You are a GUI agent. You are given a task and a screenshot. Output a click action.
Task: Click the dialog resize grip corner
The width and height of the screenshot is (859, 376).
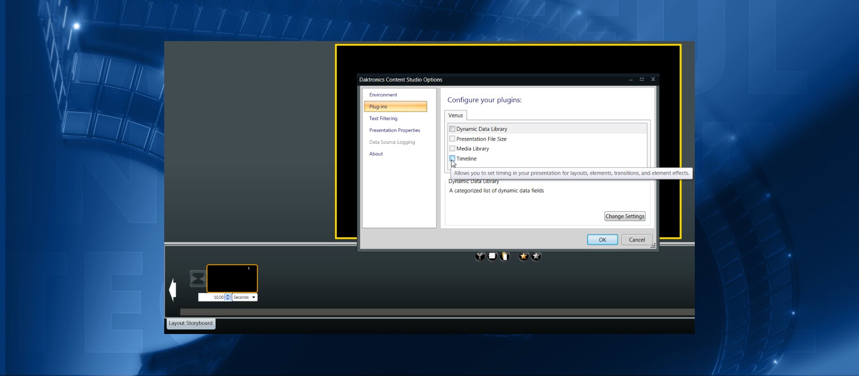[653, 246]
